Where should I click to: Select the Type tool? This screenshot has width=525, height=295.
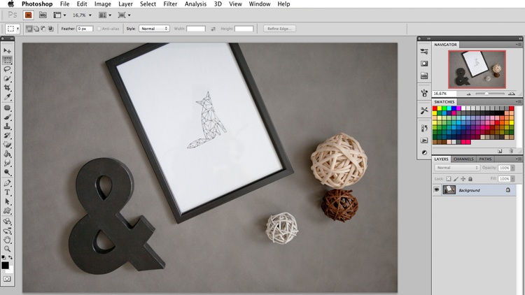[x=7, y=192]
